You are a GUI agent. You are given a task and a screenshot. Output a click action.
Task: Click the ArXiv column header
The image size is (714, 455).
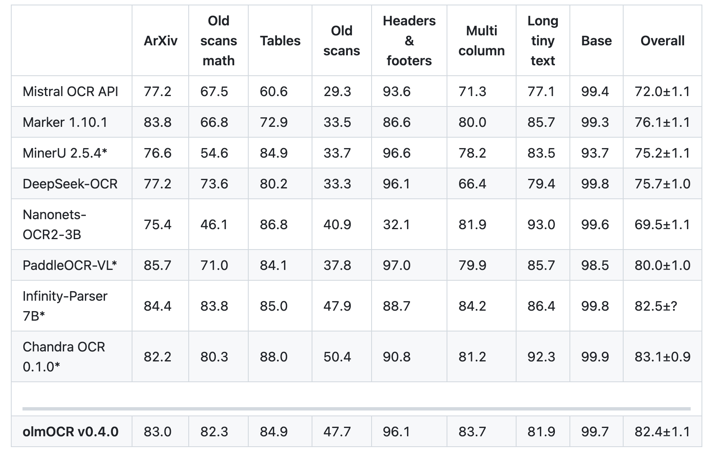(x=160, y=41)
